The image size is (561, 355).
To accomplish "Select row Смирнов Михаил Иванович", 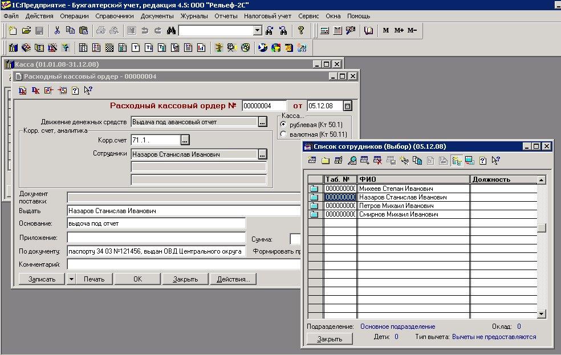I will click(x=423, y=214).
